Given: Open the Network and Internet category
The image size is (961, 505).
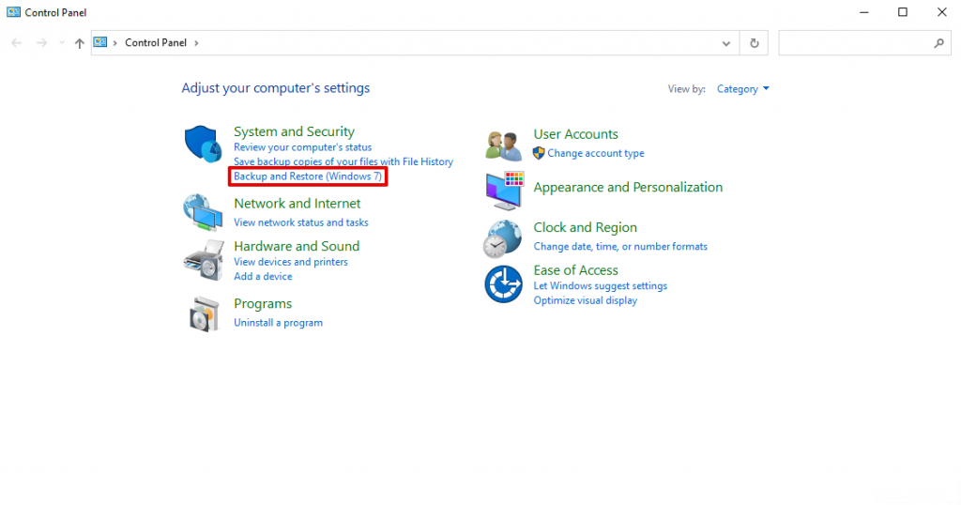Looking at the screenshot, I should (x=297, y=204).
